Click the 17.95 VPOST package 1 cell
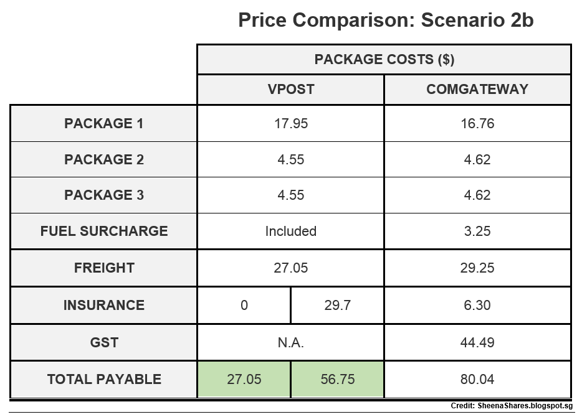Viewport: 582px width, 417px height. 290,123
